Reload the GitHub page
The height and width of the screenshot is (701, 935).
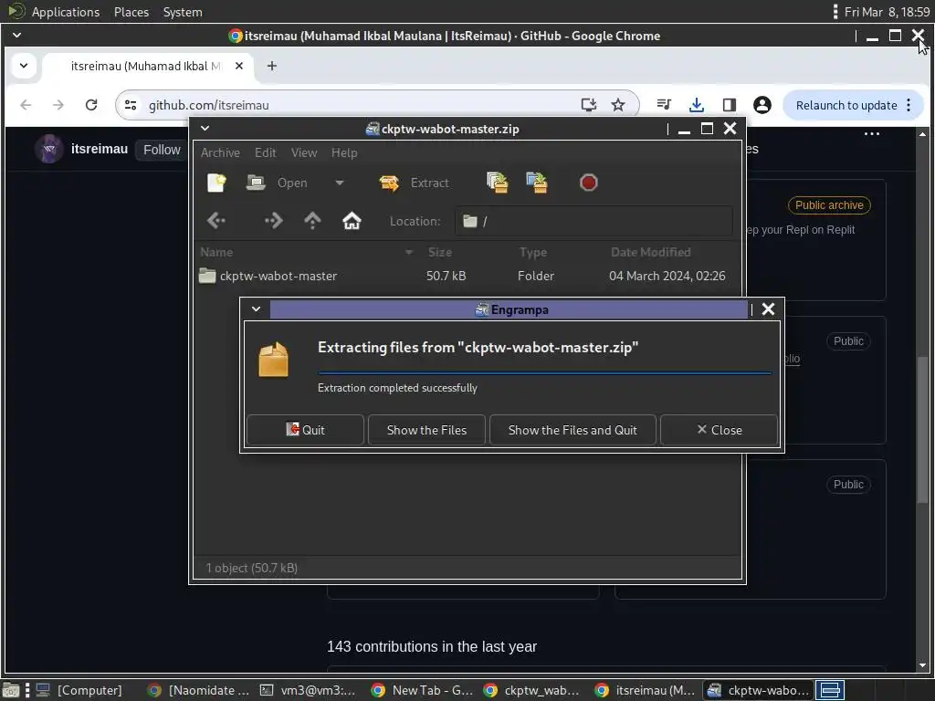(x=91, y=105)
